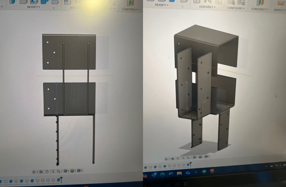Click Look At icon in left navigation bar
The image size is (286, 187).
pyautogui.click(x=41, y=172)
